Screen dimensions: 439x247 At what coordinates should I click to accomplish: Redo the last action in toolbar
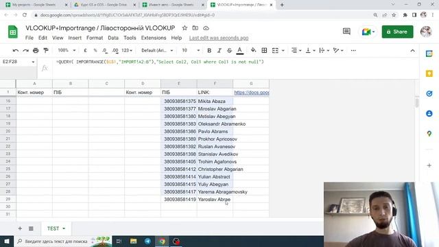pyautogui.click(x=26, y=50)
